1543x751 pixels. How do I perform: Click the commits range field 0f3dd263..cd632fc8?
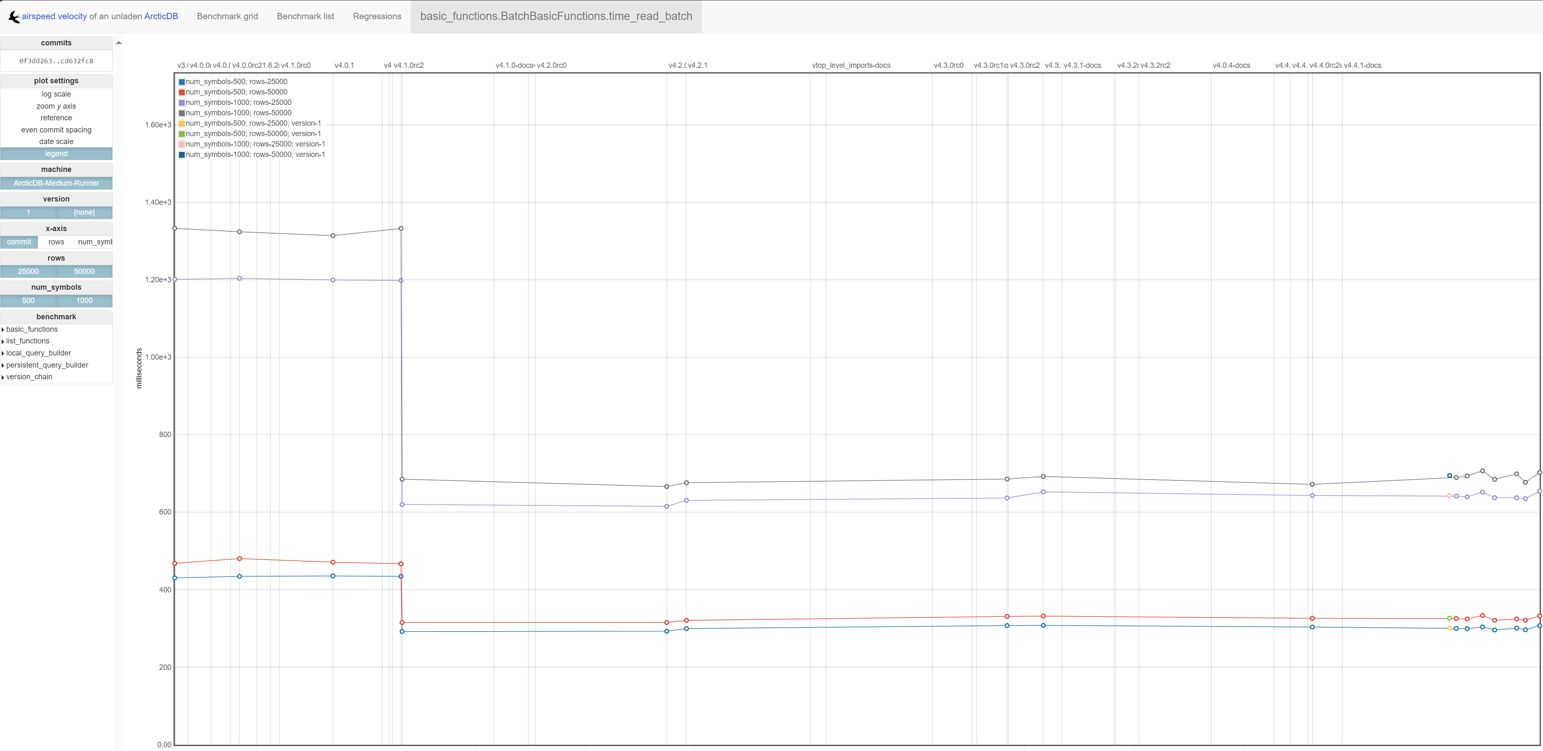[56, 60]
